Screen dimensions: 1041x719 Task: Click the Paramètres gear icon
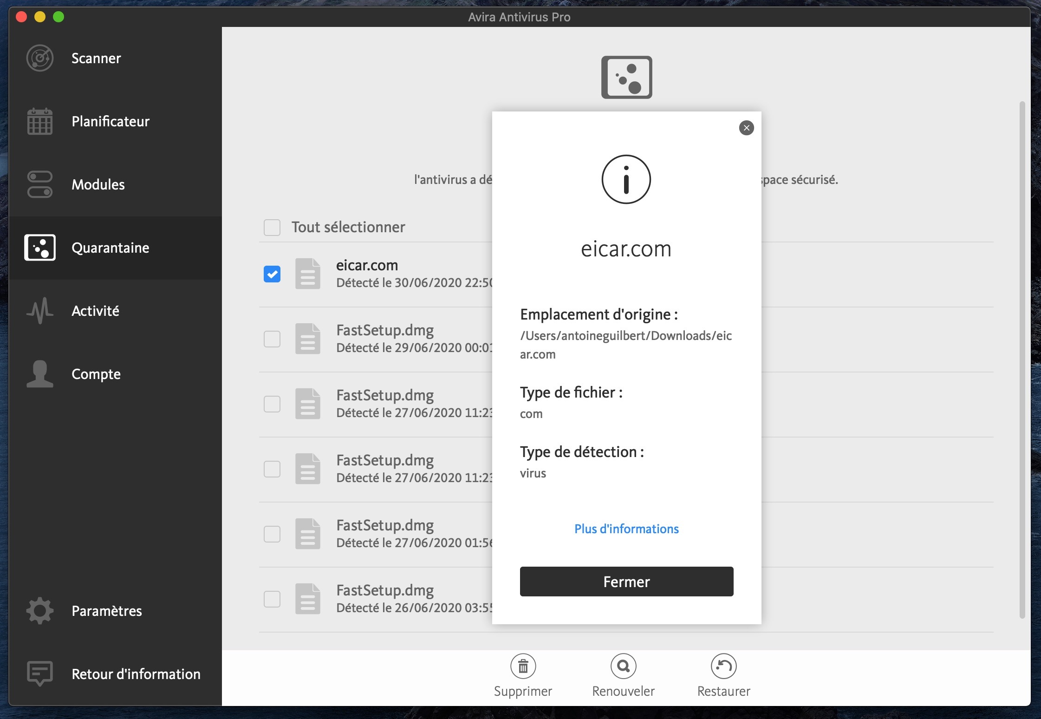tap(40, 611)
